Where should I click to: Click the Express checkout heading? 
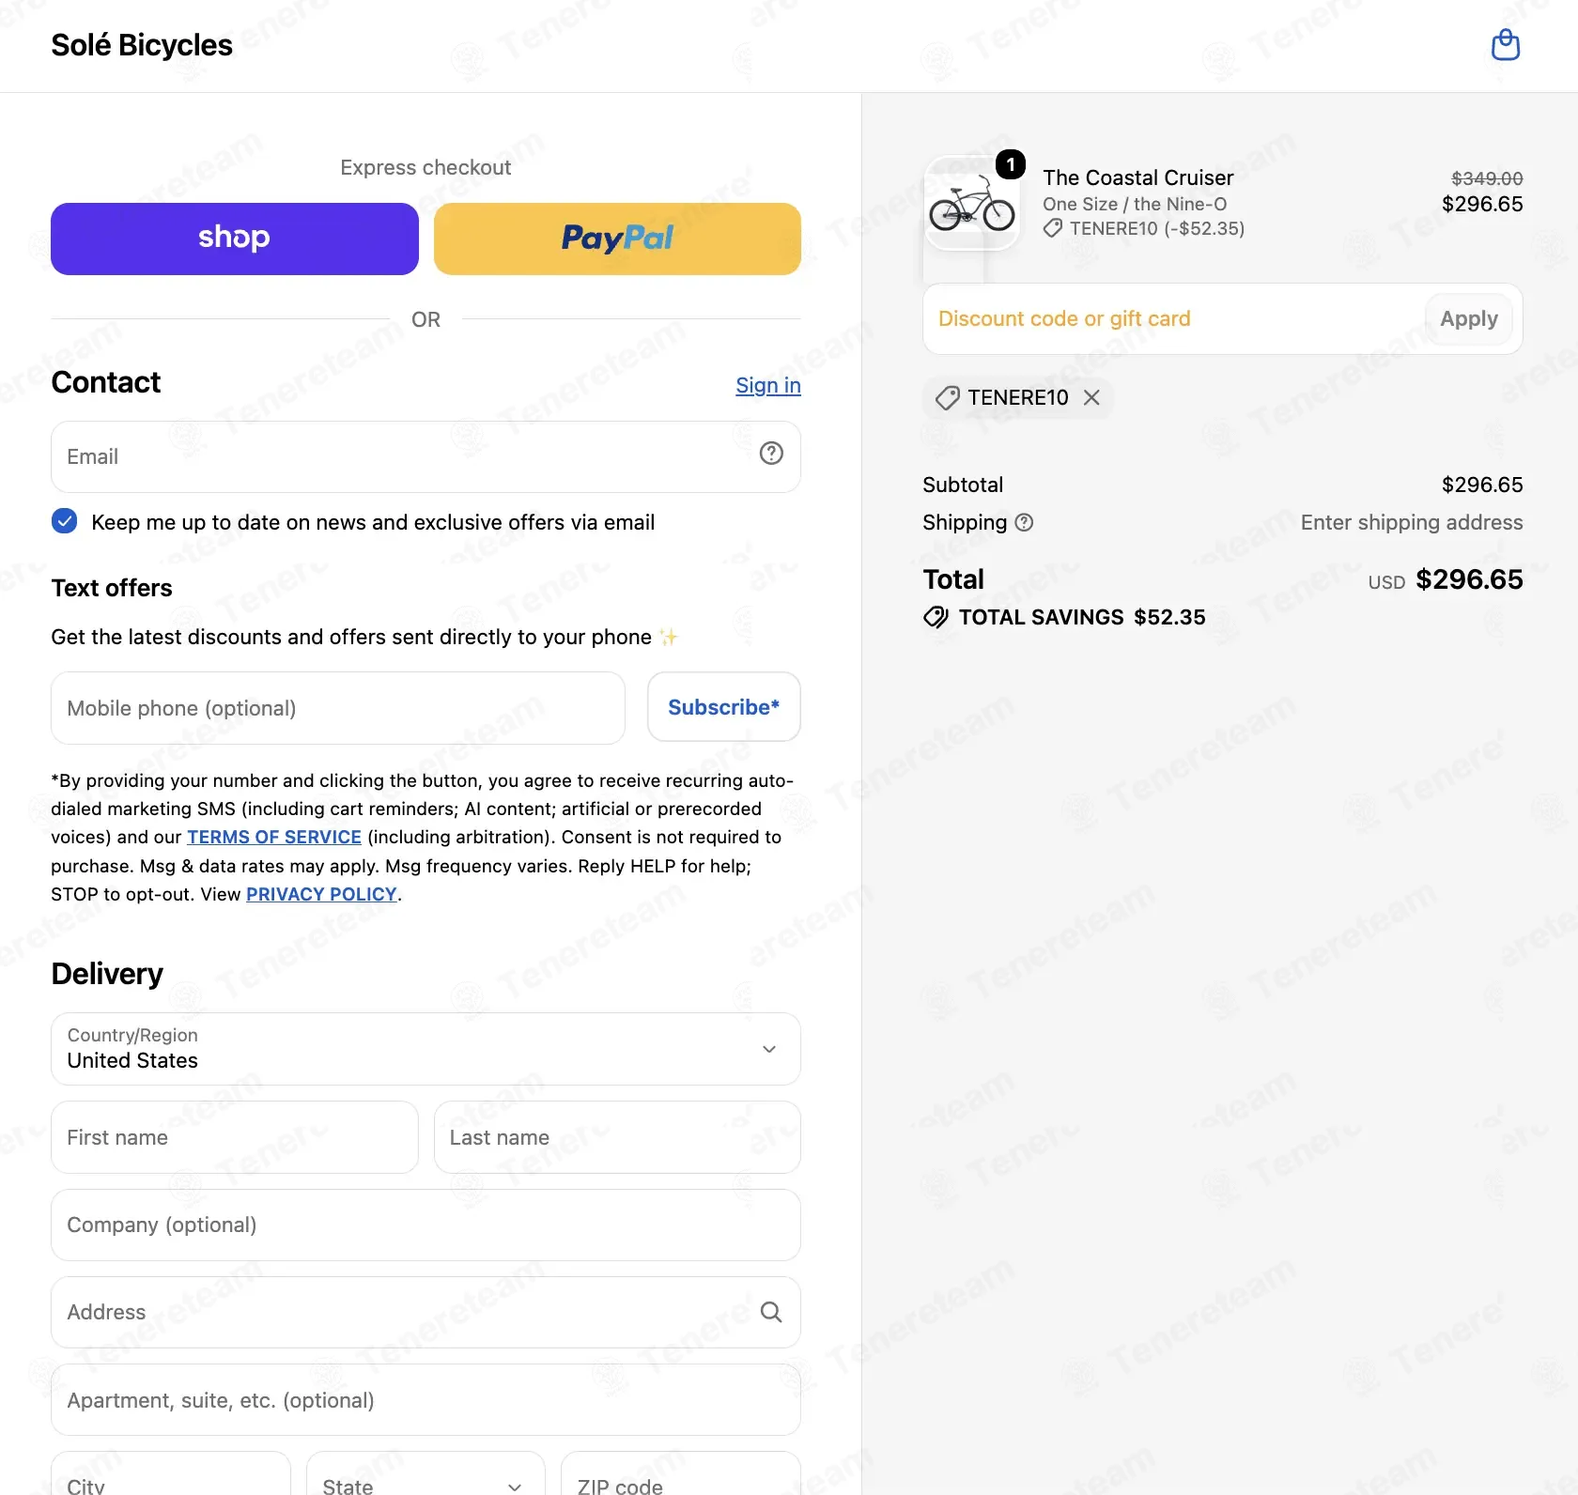(425, 167)
